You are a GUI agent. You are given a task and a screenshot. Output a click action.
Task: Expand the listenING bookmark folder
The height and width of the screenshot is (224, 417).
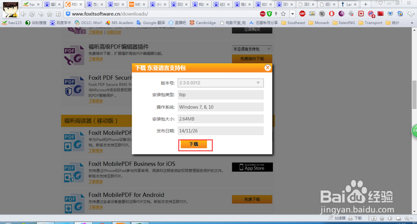coord(344,23)
